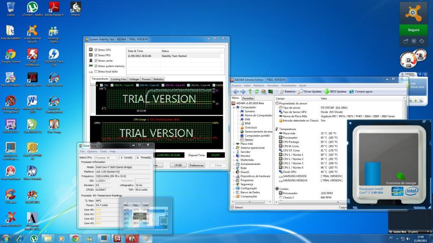The image size is (433, 243).
Task: Open CCleaner desktop icon
Action: pos(11,197)
